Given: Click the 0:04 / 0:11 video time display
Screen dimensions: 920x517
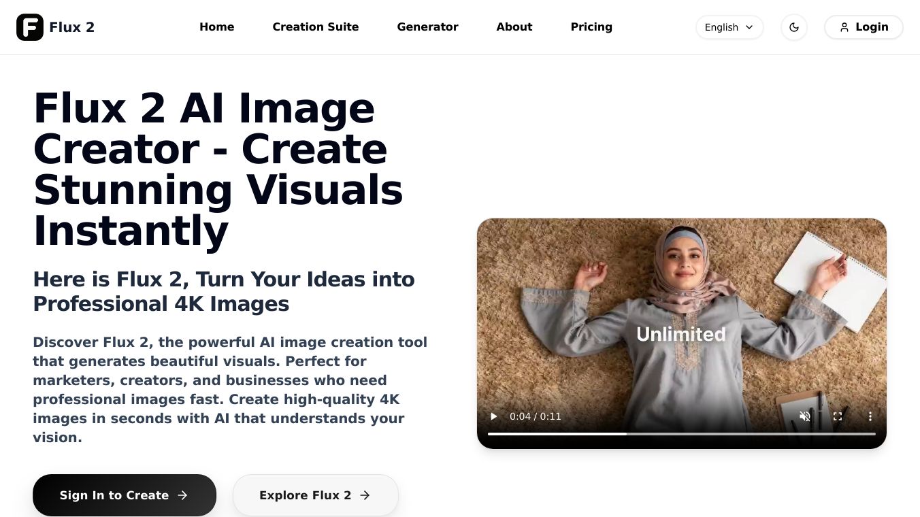Looking at the screenshot, I should coord(536,416).
